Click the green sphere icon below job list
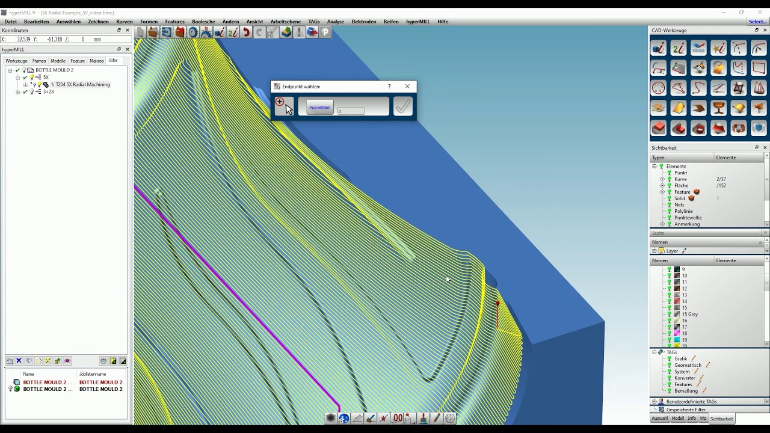The height and width of the screenshot is (433, 770). tap(17, 389)
